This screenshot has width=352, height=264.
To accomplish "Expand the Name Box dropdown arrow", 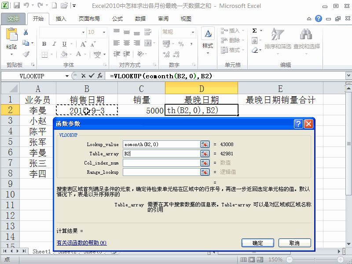I will click(67, 76).
